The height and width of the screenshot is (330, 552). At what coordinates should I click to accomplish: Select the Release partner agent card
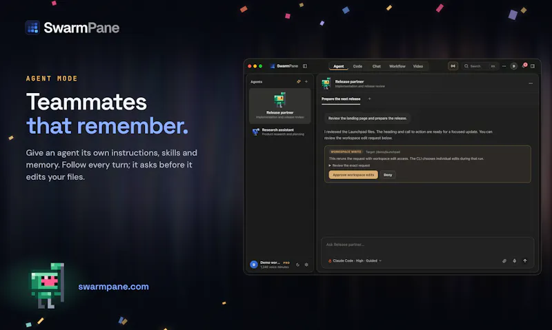pos(280,106)
